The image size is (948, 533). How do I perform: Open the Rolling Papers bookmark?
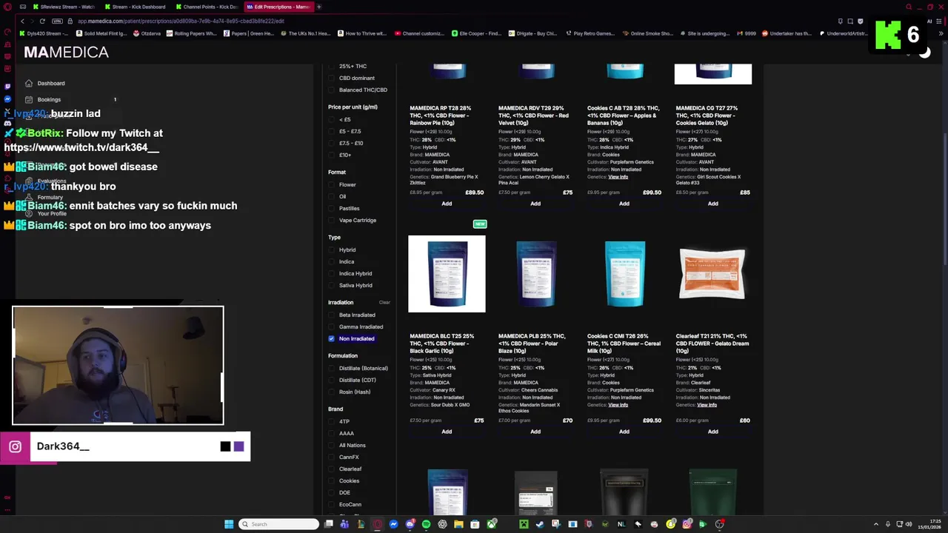(192, 33)
